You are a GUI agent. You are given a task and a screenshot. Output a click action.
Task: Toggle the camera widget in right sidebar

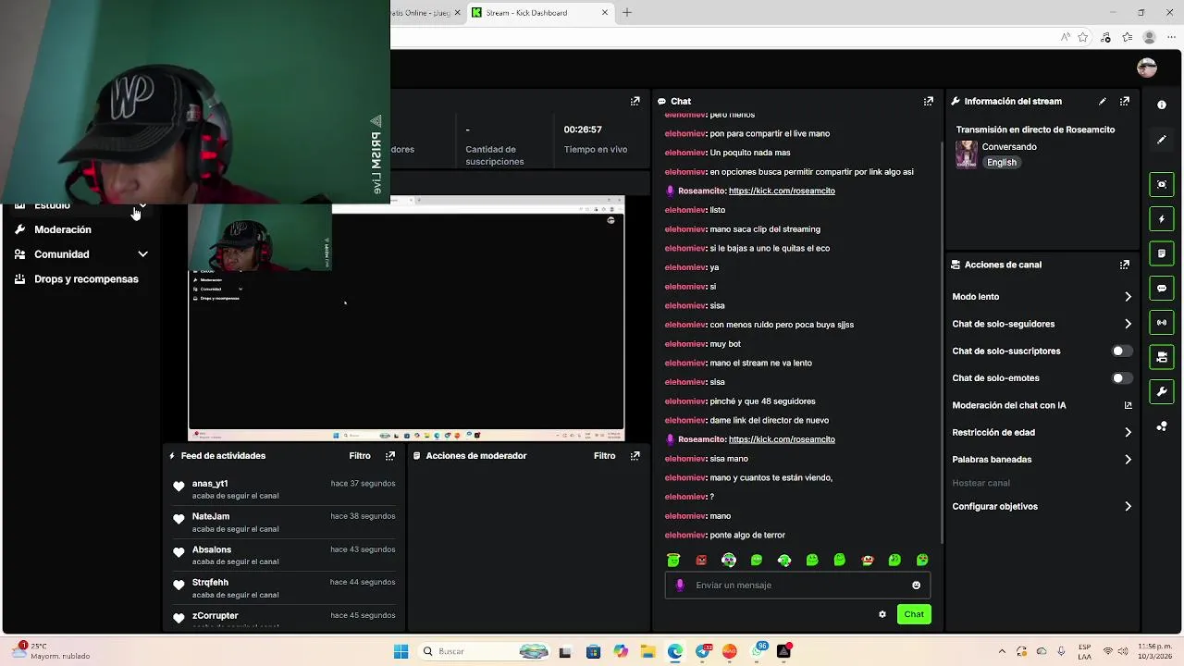[1162, 357]
